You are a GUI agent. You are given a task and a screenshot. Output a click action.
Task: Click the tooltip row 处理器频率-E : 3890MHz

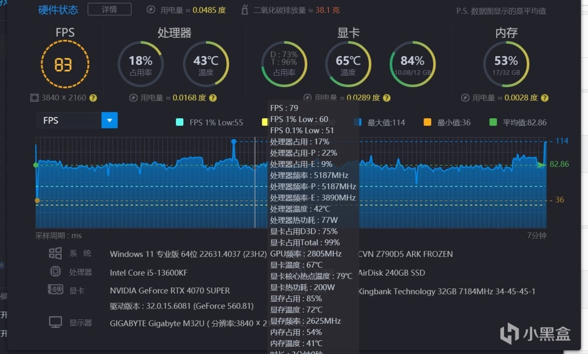click(x=313, y=198)
